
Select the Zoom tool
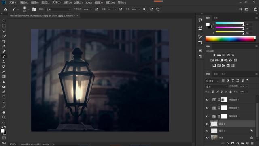[4, 117]
